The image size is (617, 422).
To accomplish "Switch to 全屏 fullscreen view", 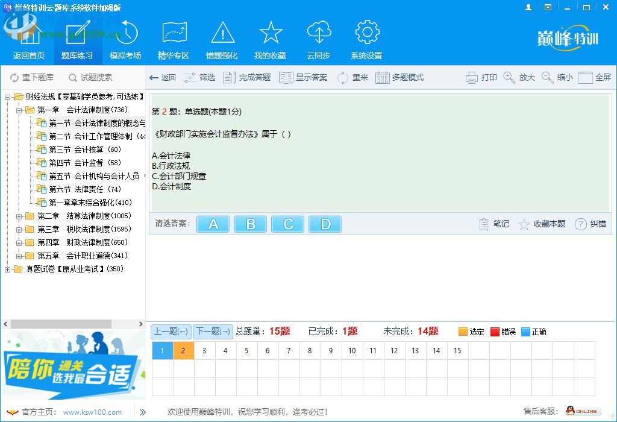I will coord(592,77).
